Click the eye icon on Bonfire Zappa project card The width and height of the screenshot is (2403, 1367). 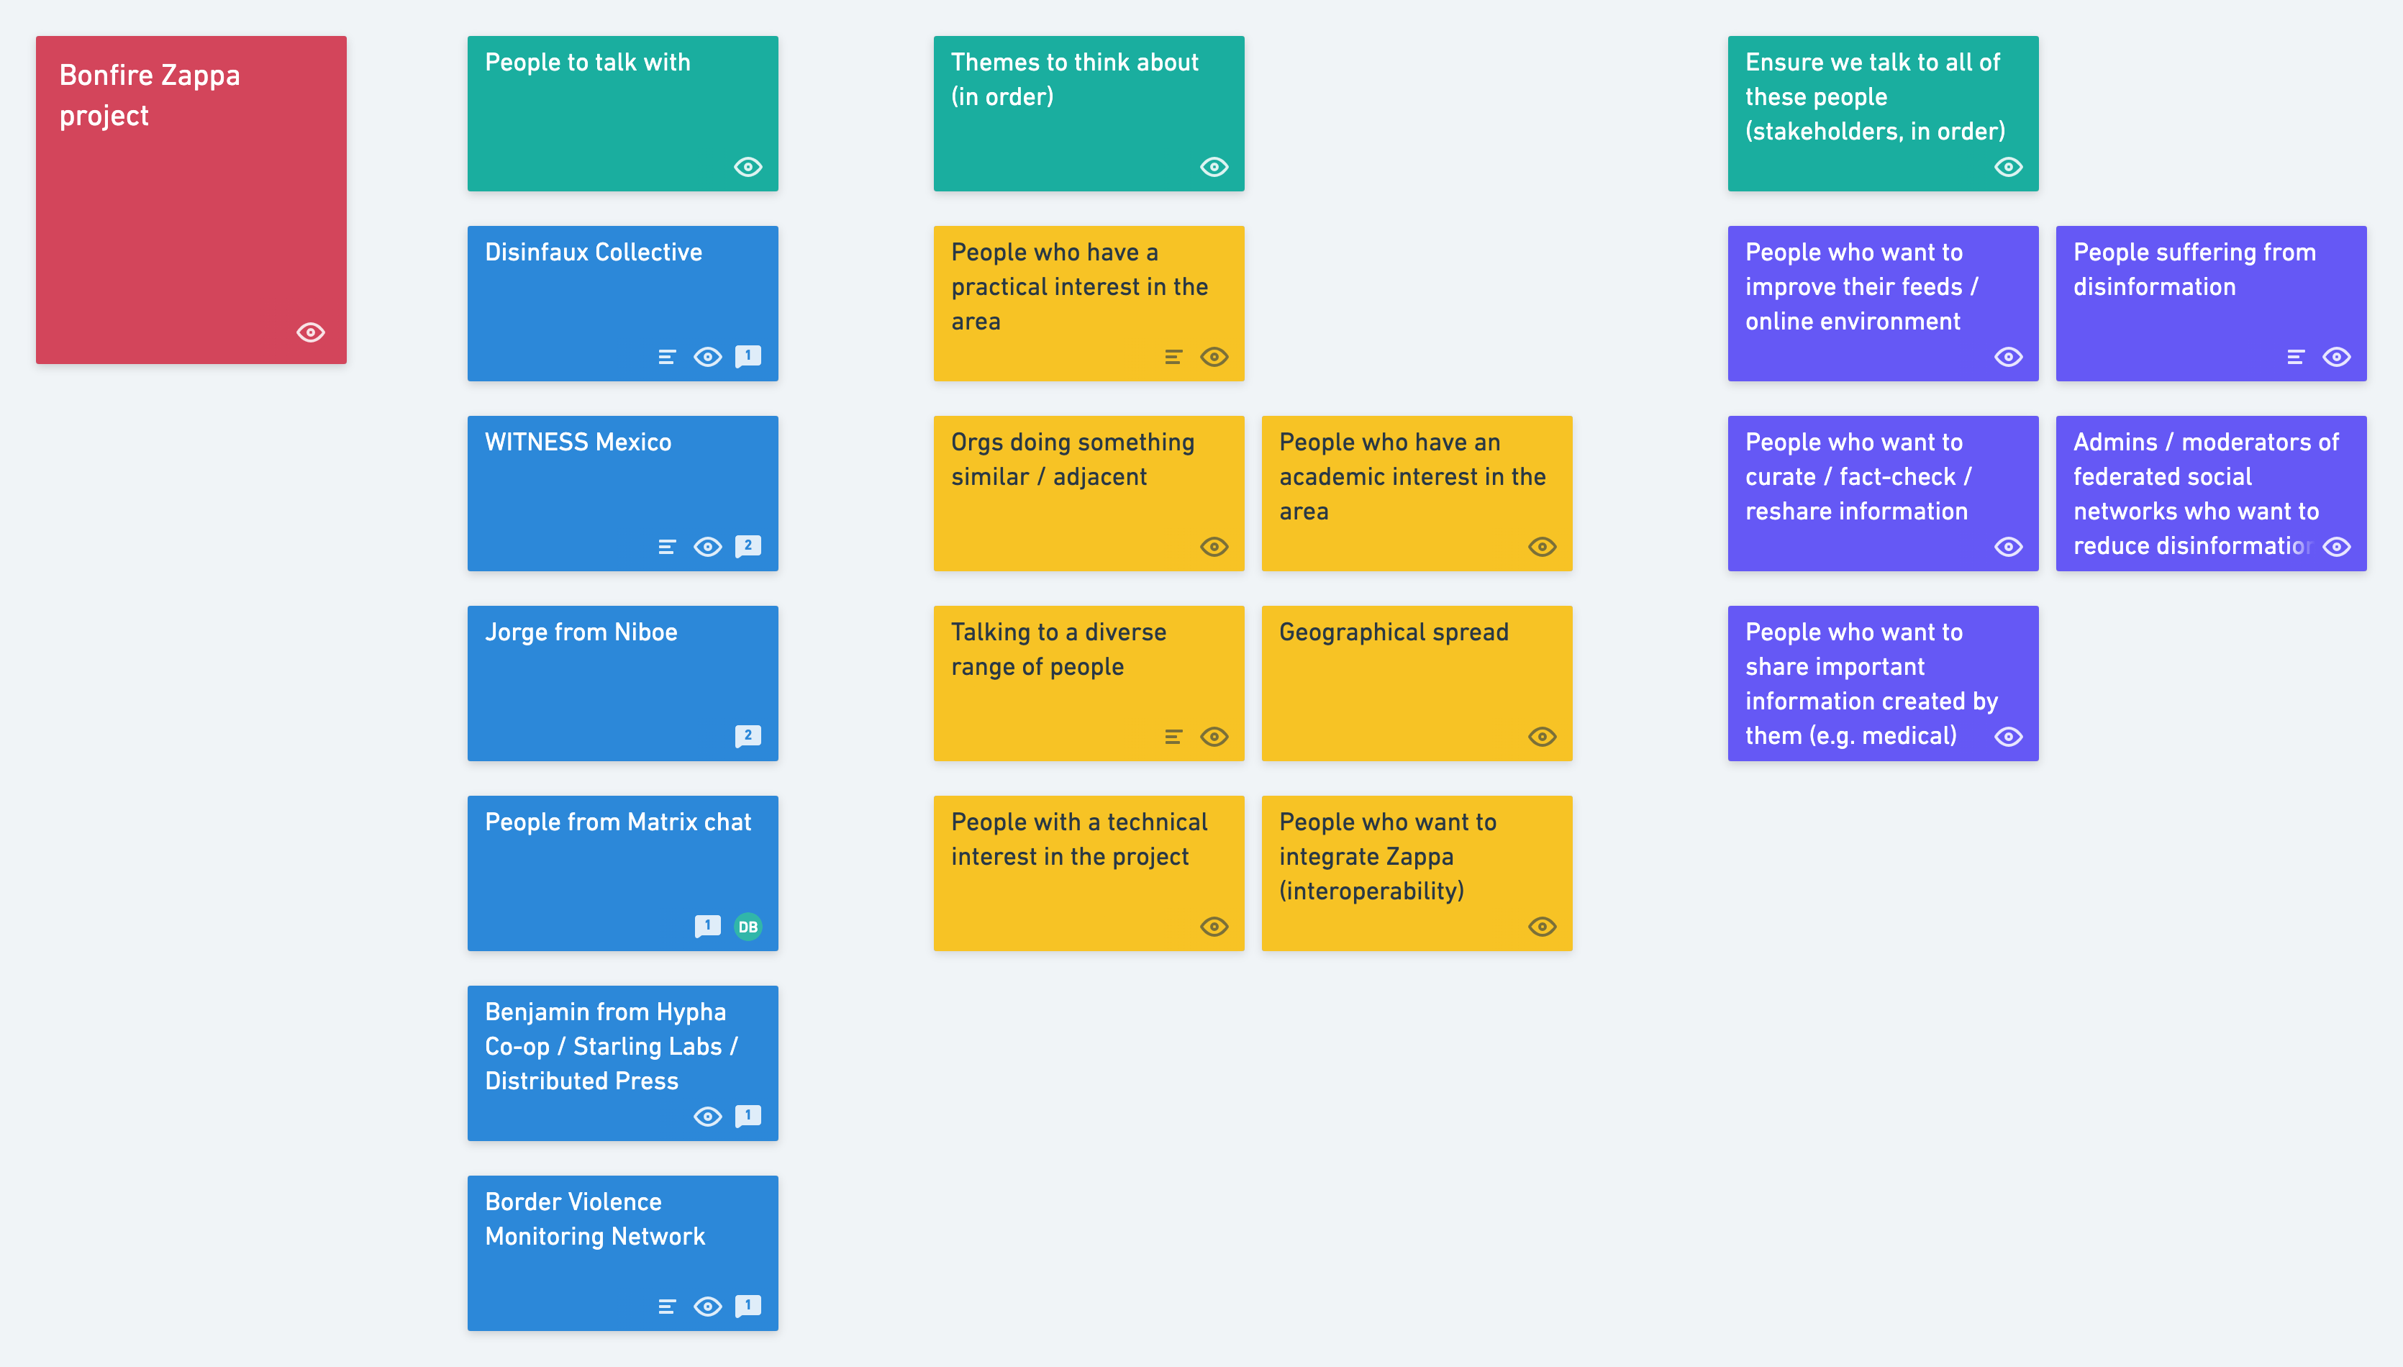coord(311,332)
